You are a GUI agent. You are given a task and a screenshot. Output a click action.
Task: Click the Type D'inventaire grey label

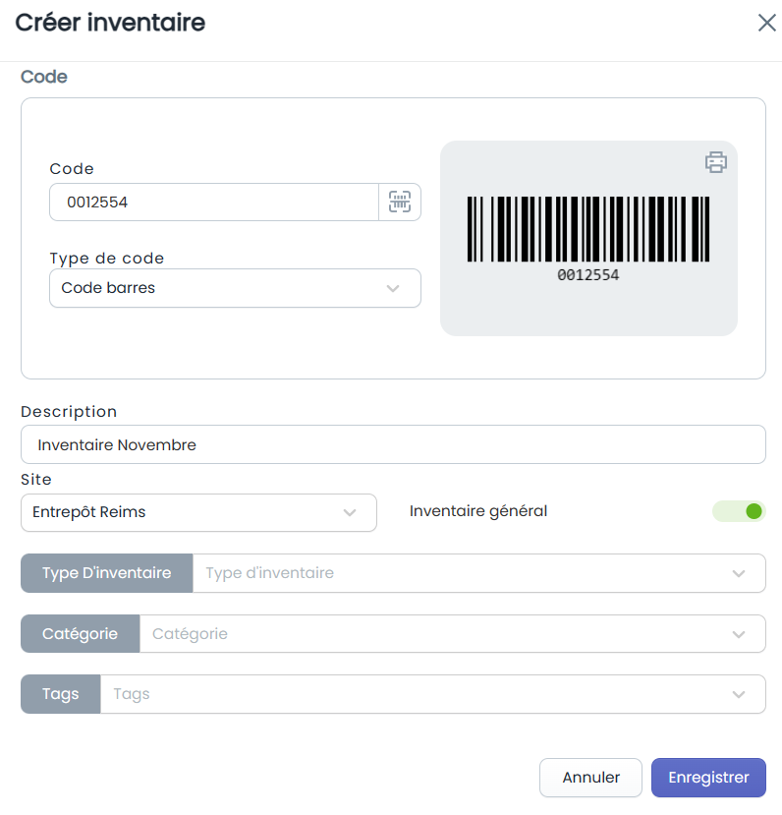(x=106, y=573)
